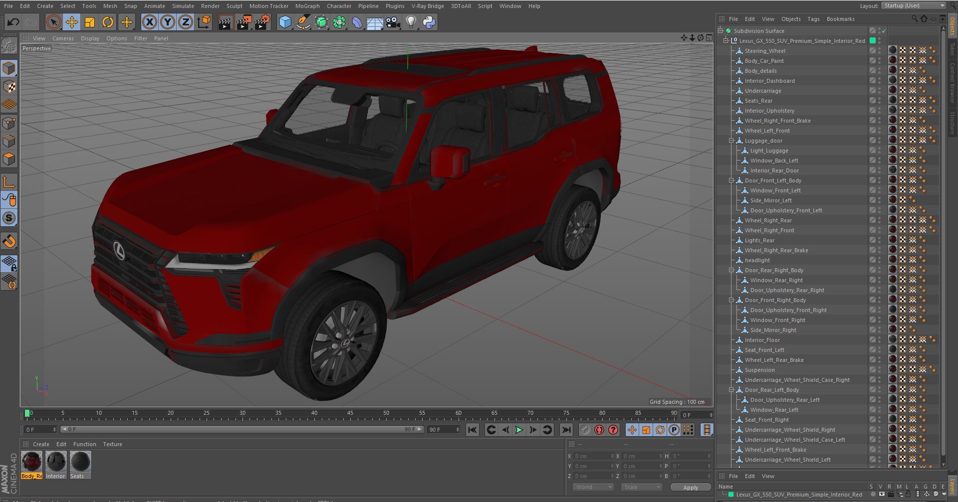Click the Spline Pen tool icon

tap(303, 22)
